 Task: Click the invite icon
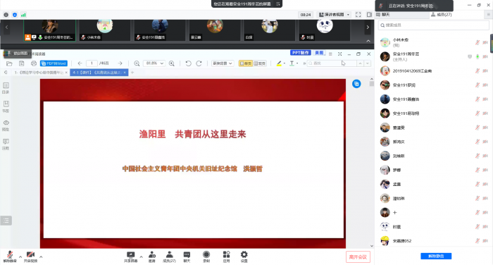pos(152,257)
